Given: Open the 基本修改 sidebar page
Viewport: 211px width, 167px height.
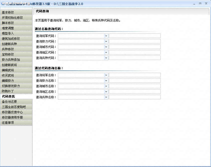Looking at the screenshot, I should coord(16,12).
